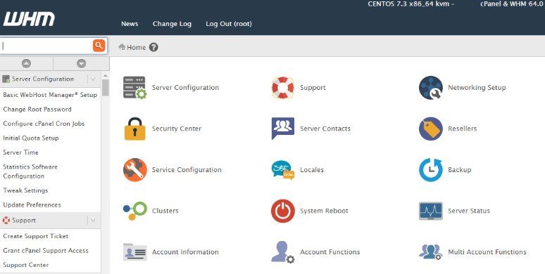This screenshot has width=545, height=274.
Task: Click the help question mark next to Home
Action: 154,47
